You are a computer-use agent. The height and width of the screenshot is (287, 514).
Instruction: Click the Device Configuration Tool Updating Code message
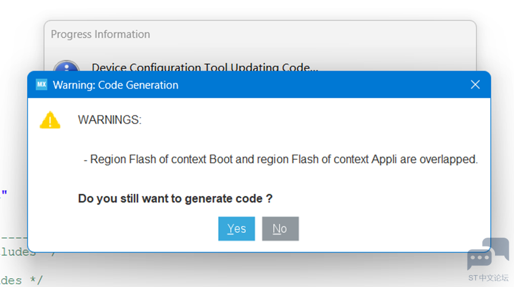coord(205,67)
